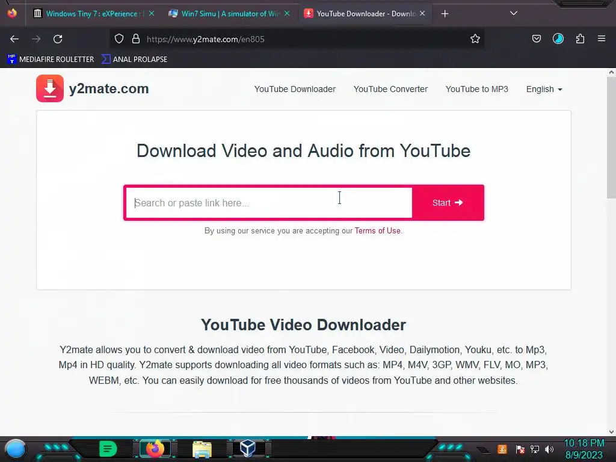This screenshot has width=616, height=462.
Task: Bookmark this page with the star
Action: 475,39
